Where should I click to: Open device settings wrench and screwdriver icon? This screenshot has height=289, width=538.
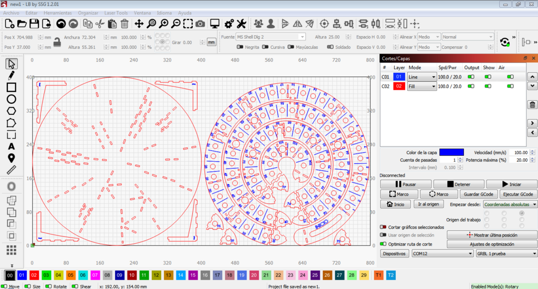pyautogui.click(x=241, y=24)
